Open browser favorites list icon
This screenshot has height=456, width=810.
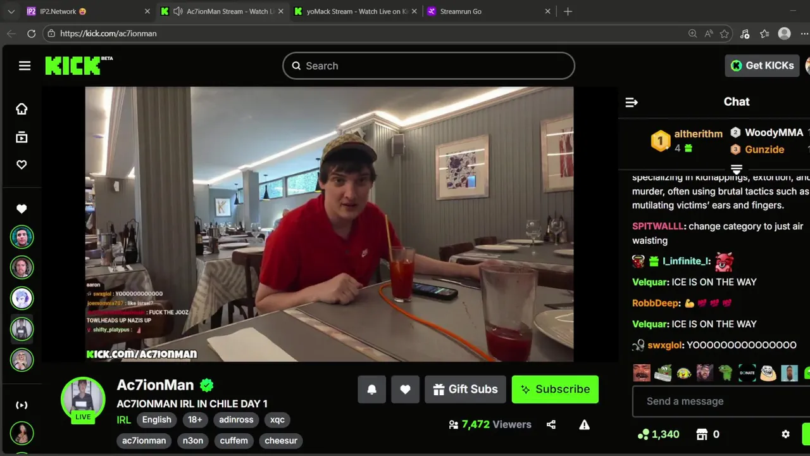(764, 34)
